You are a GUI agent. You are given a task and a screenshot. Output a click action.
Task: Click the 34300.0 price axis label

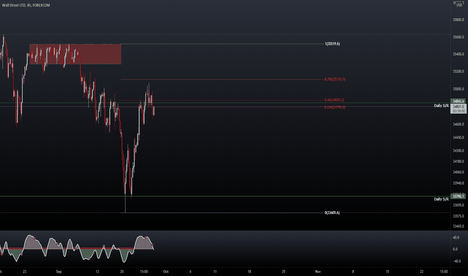(458, 151)
